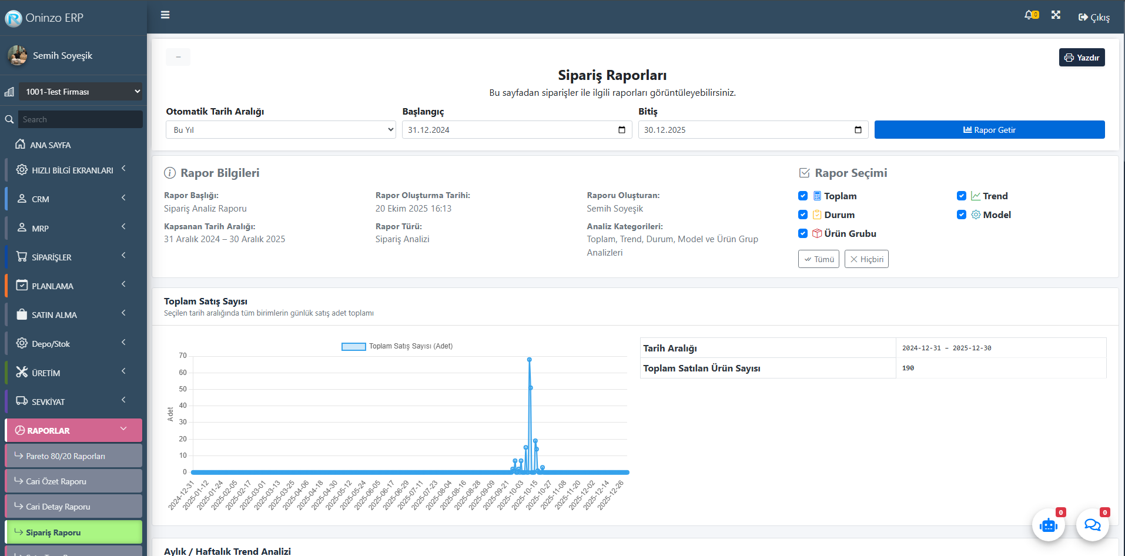Uncheck the Toplam report checkbox
Image resolution: width=1125 pixels, height=556 pixels.
click(803, 196)
